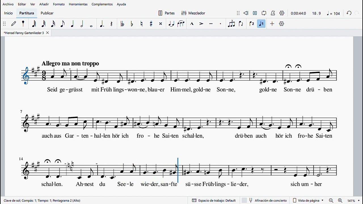Add an accent articulation
The height and width of the screenshot is (204, 363).
(201, 24)
